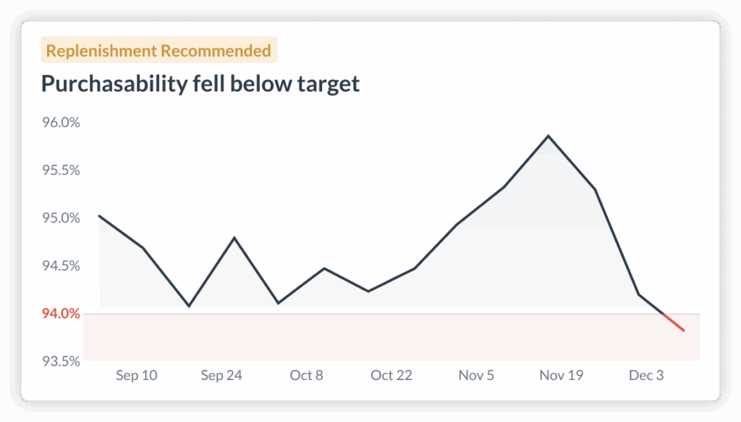Click the 96.0% y-axis label

[x=61, y=122]
